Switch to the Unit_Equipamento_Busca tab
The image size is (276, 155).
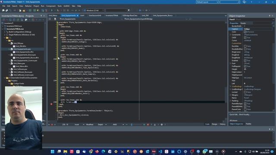click(x=163, y=15)
